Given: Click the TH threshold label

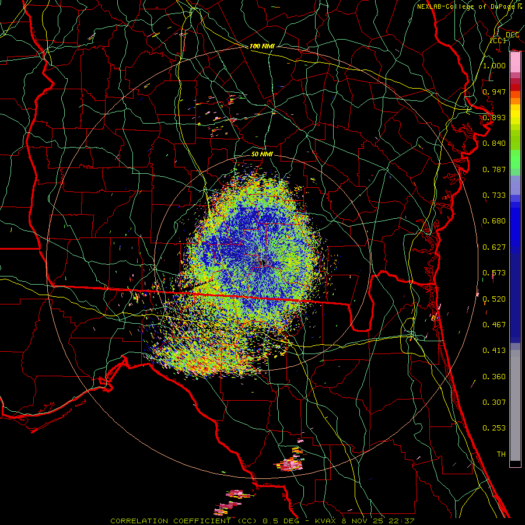Looking at the screenshot, I should pyautogui.click(x=501, y=454).
